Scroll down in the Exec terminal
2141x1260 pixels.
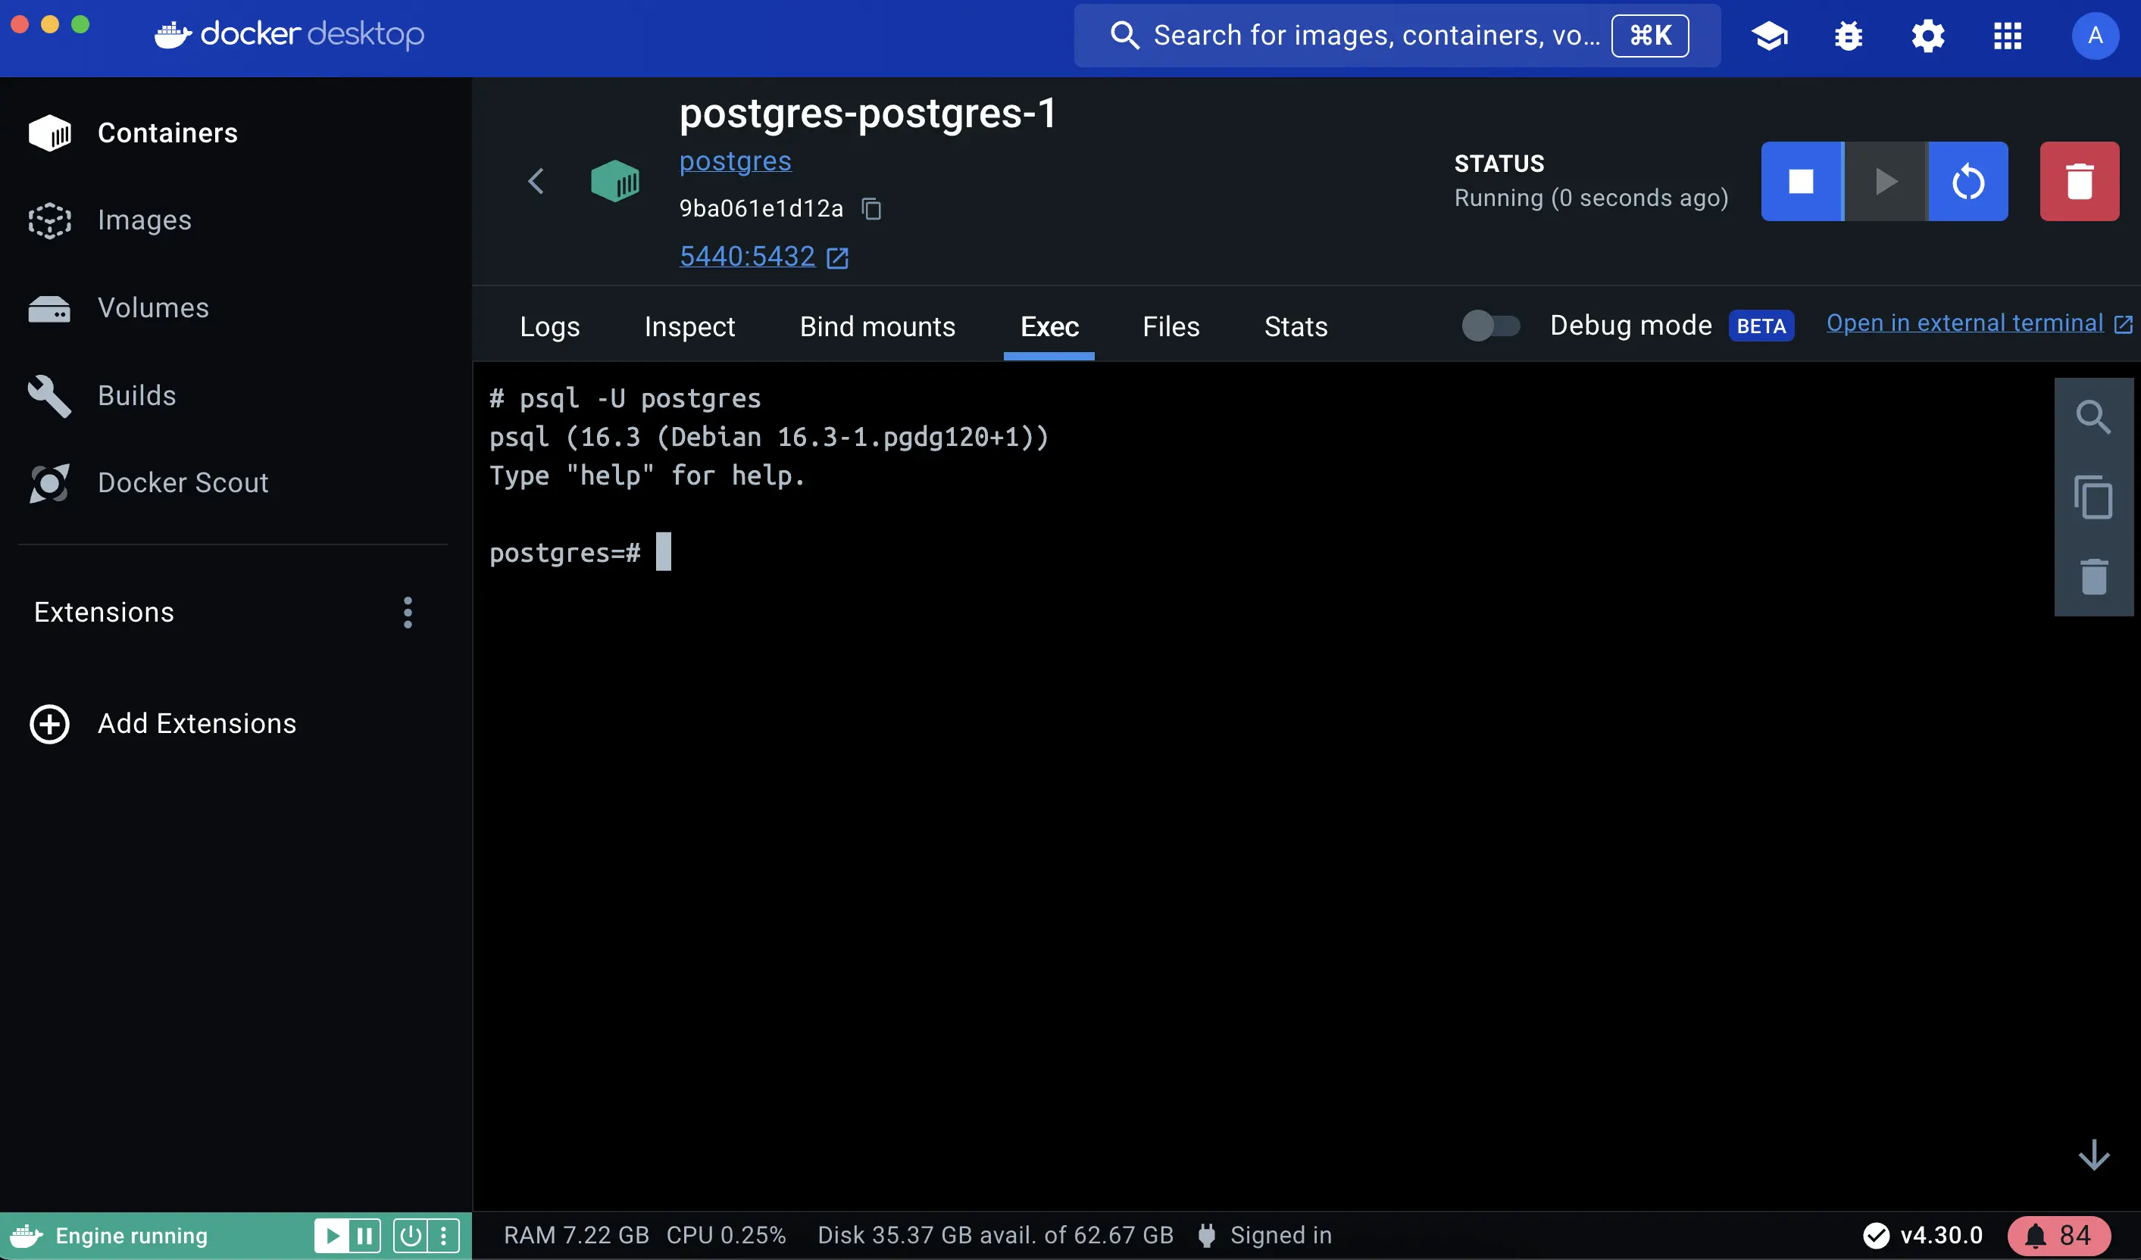pyautogui.click(x=2095, y=1155)
